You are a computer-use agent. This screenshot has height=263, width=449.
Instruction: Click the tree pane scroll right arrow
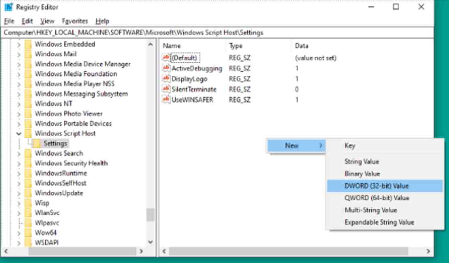(x=141, y=251)
